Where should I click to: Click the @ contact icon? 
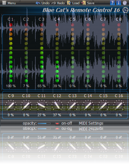[x=124, y=3]
